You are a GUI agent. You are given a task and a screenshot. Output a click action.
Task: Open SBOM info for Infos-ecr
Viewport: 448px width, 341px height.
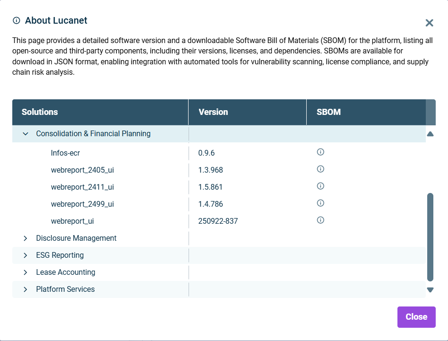click(x=320, y=152)
